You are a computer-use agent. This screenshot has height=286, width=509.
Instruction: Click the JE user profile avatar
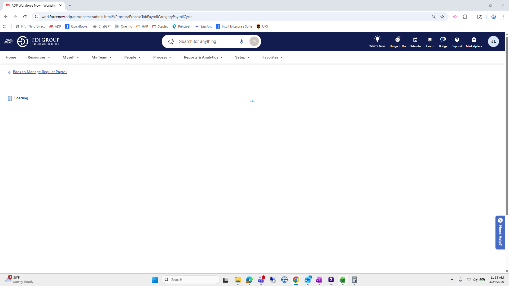[x=493, y=41]
